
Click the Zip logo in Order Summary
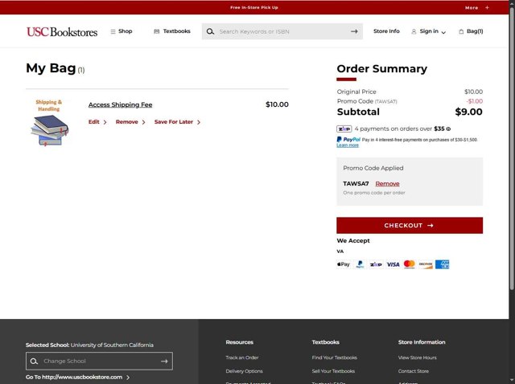click(344, 129)
